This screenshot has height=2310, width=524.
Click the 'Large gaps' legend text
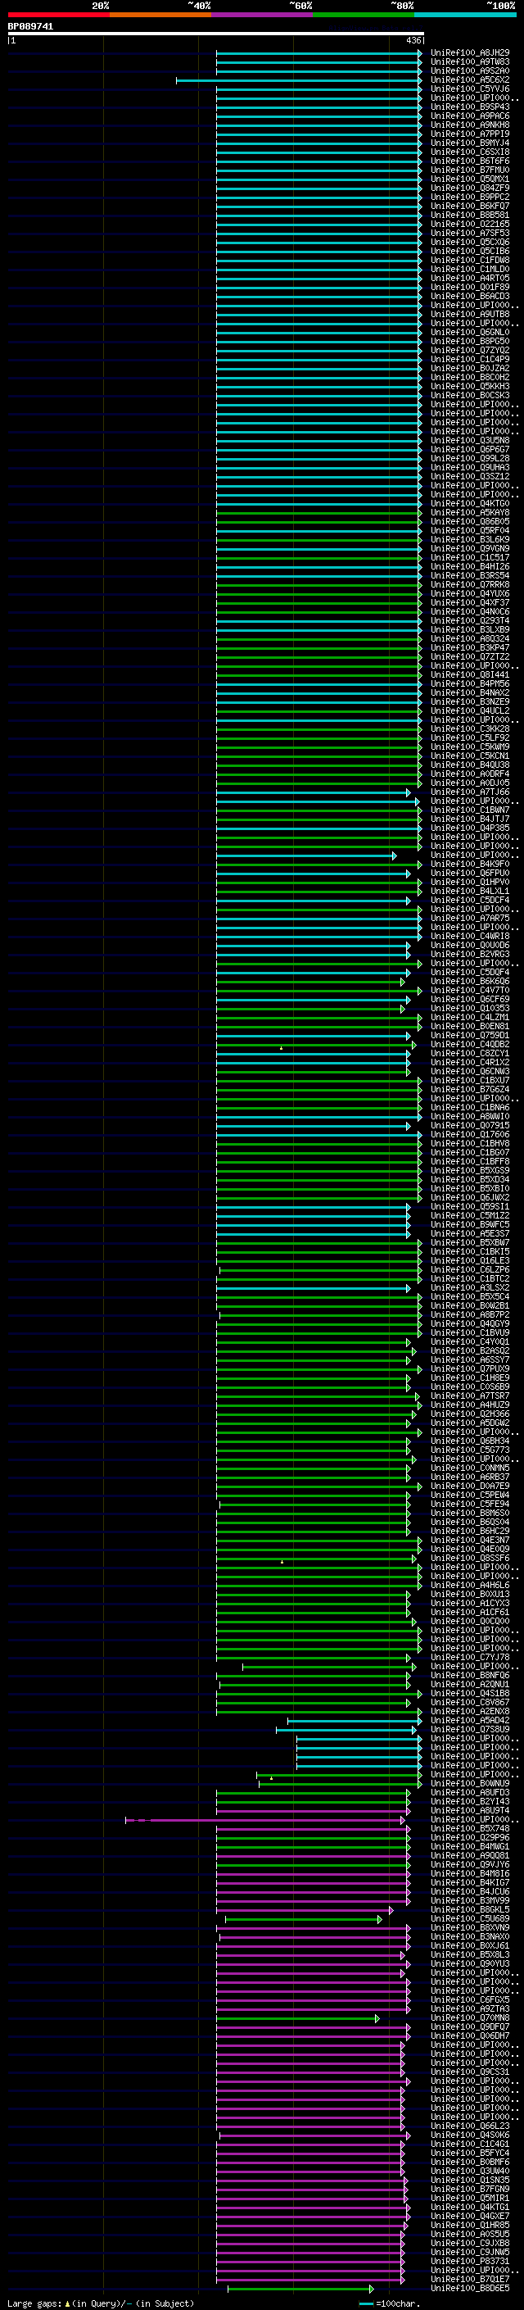(x=34, y=2303)
